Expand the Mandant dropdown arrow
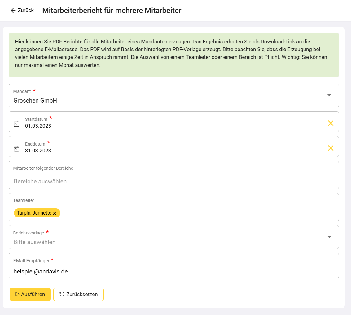 pyautogui.click(x=329, y=95)
